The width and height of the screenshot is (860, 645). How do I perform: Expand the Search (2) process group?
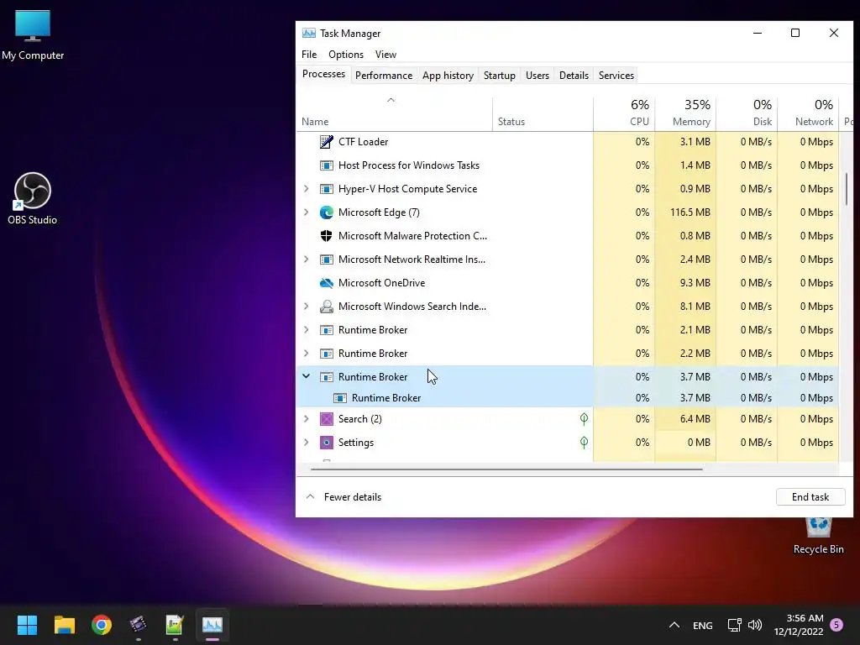(x=307, y=419)
